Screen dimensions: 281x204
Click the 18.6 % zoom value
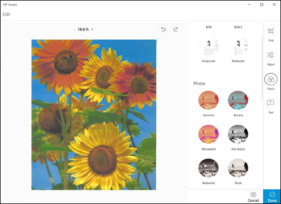click(x=83, y=29)
